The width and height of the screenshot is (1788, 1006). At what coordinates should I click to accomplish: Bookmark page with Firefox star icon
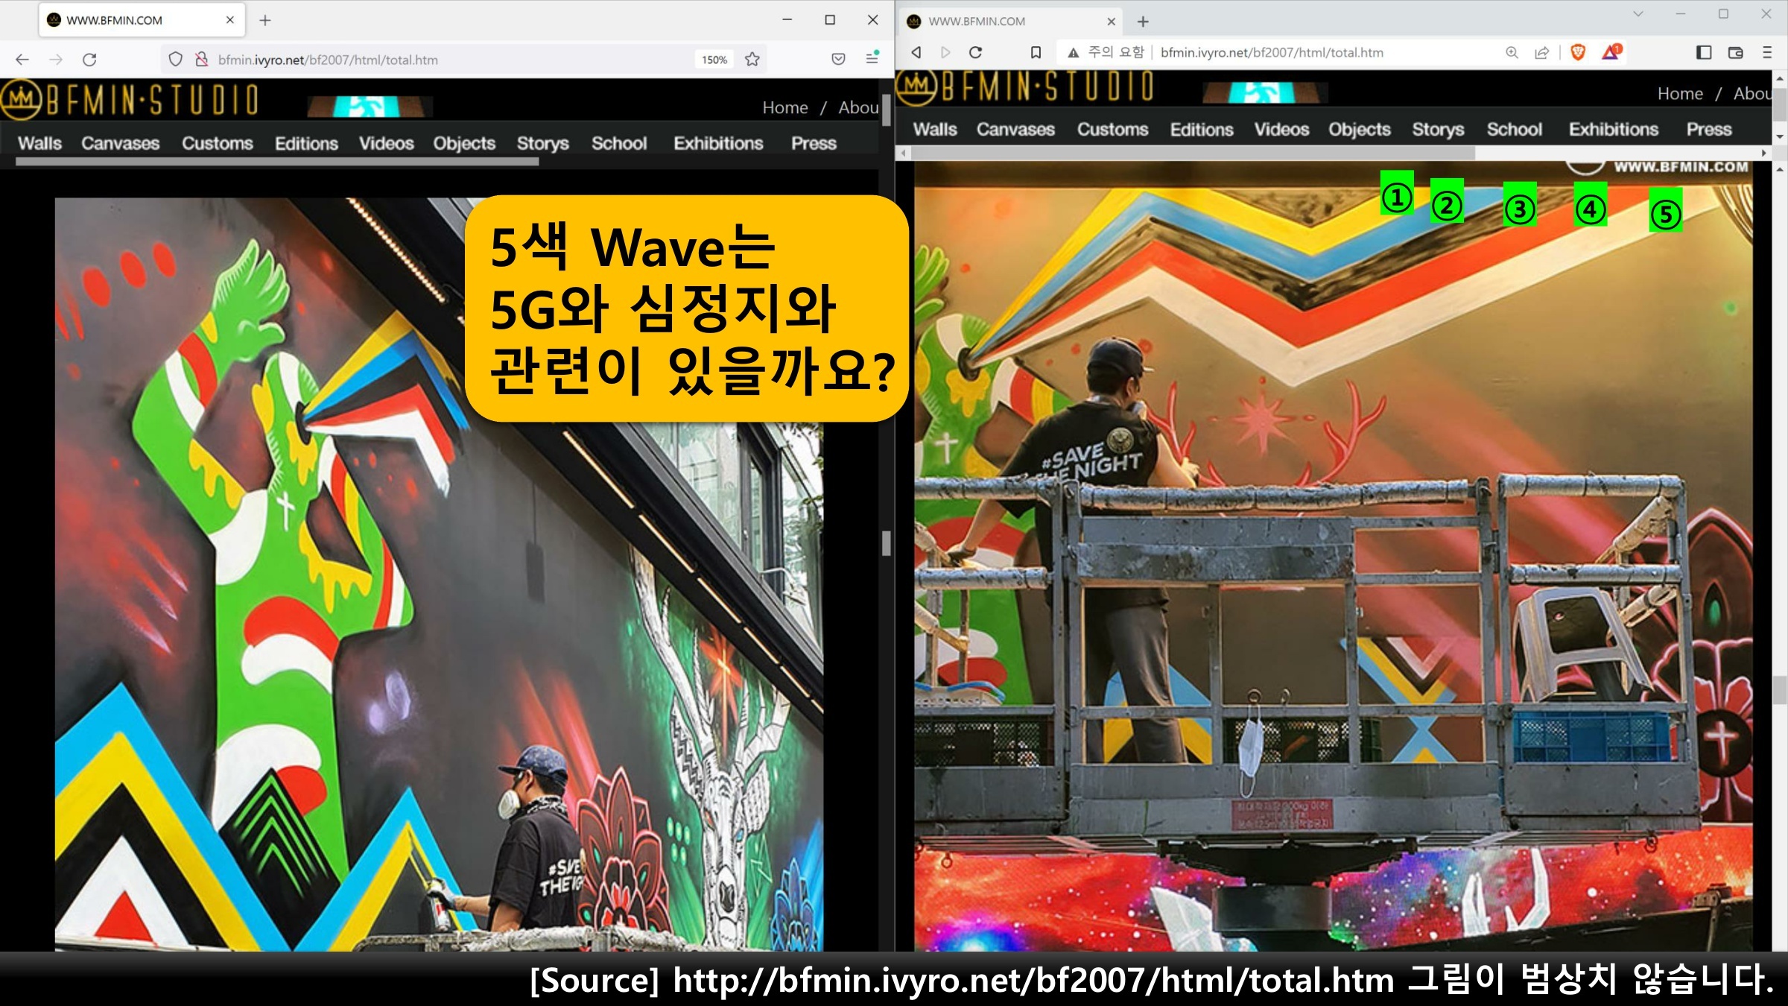pyautogui.click(x=752, y=60)
